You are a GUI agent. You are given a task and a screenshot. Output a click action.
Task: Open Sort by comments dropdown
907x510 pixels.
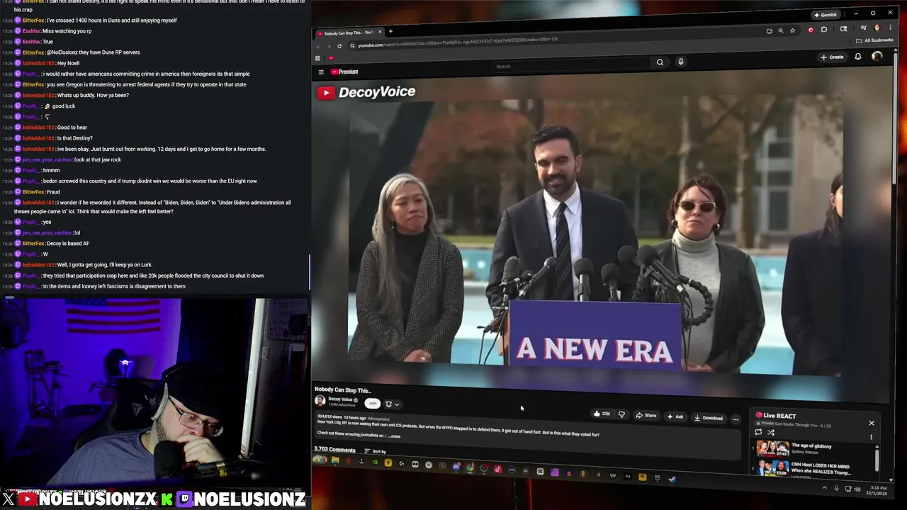(x=376, y=451)
